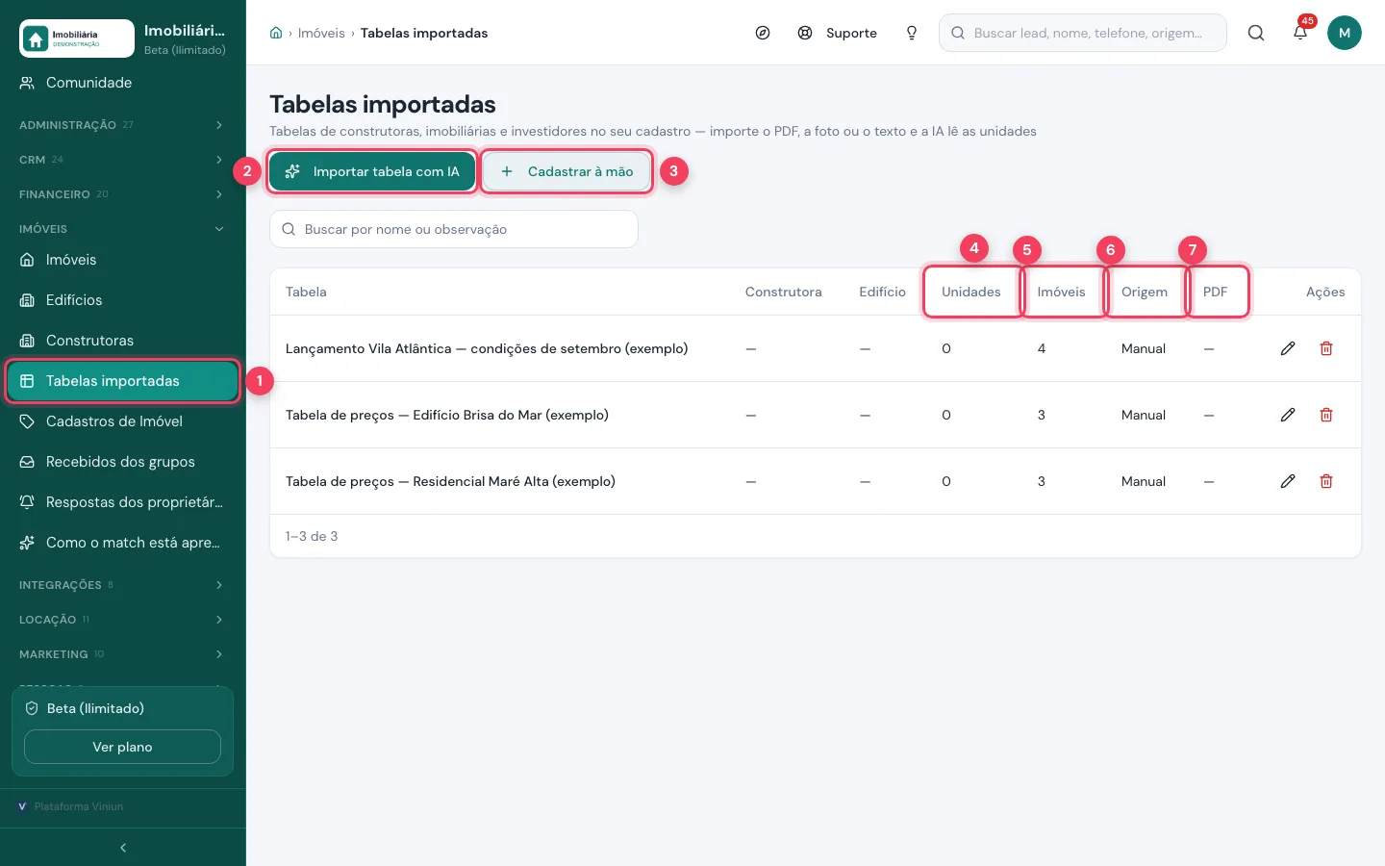Collapse the sidebar with the bottom chevron
This screenshot has width=1385, height=866.
coord(123,848)
